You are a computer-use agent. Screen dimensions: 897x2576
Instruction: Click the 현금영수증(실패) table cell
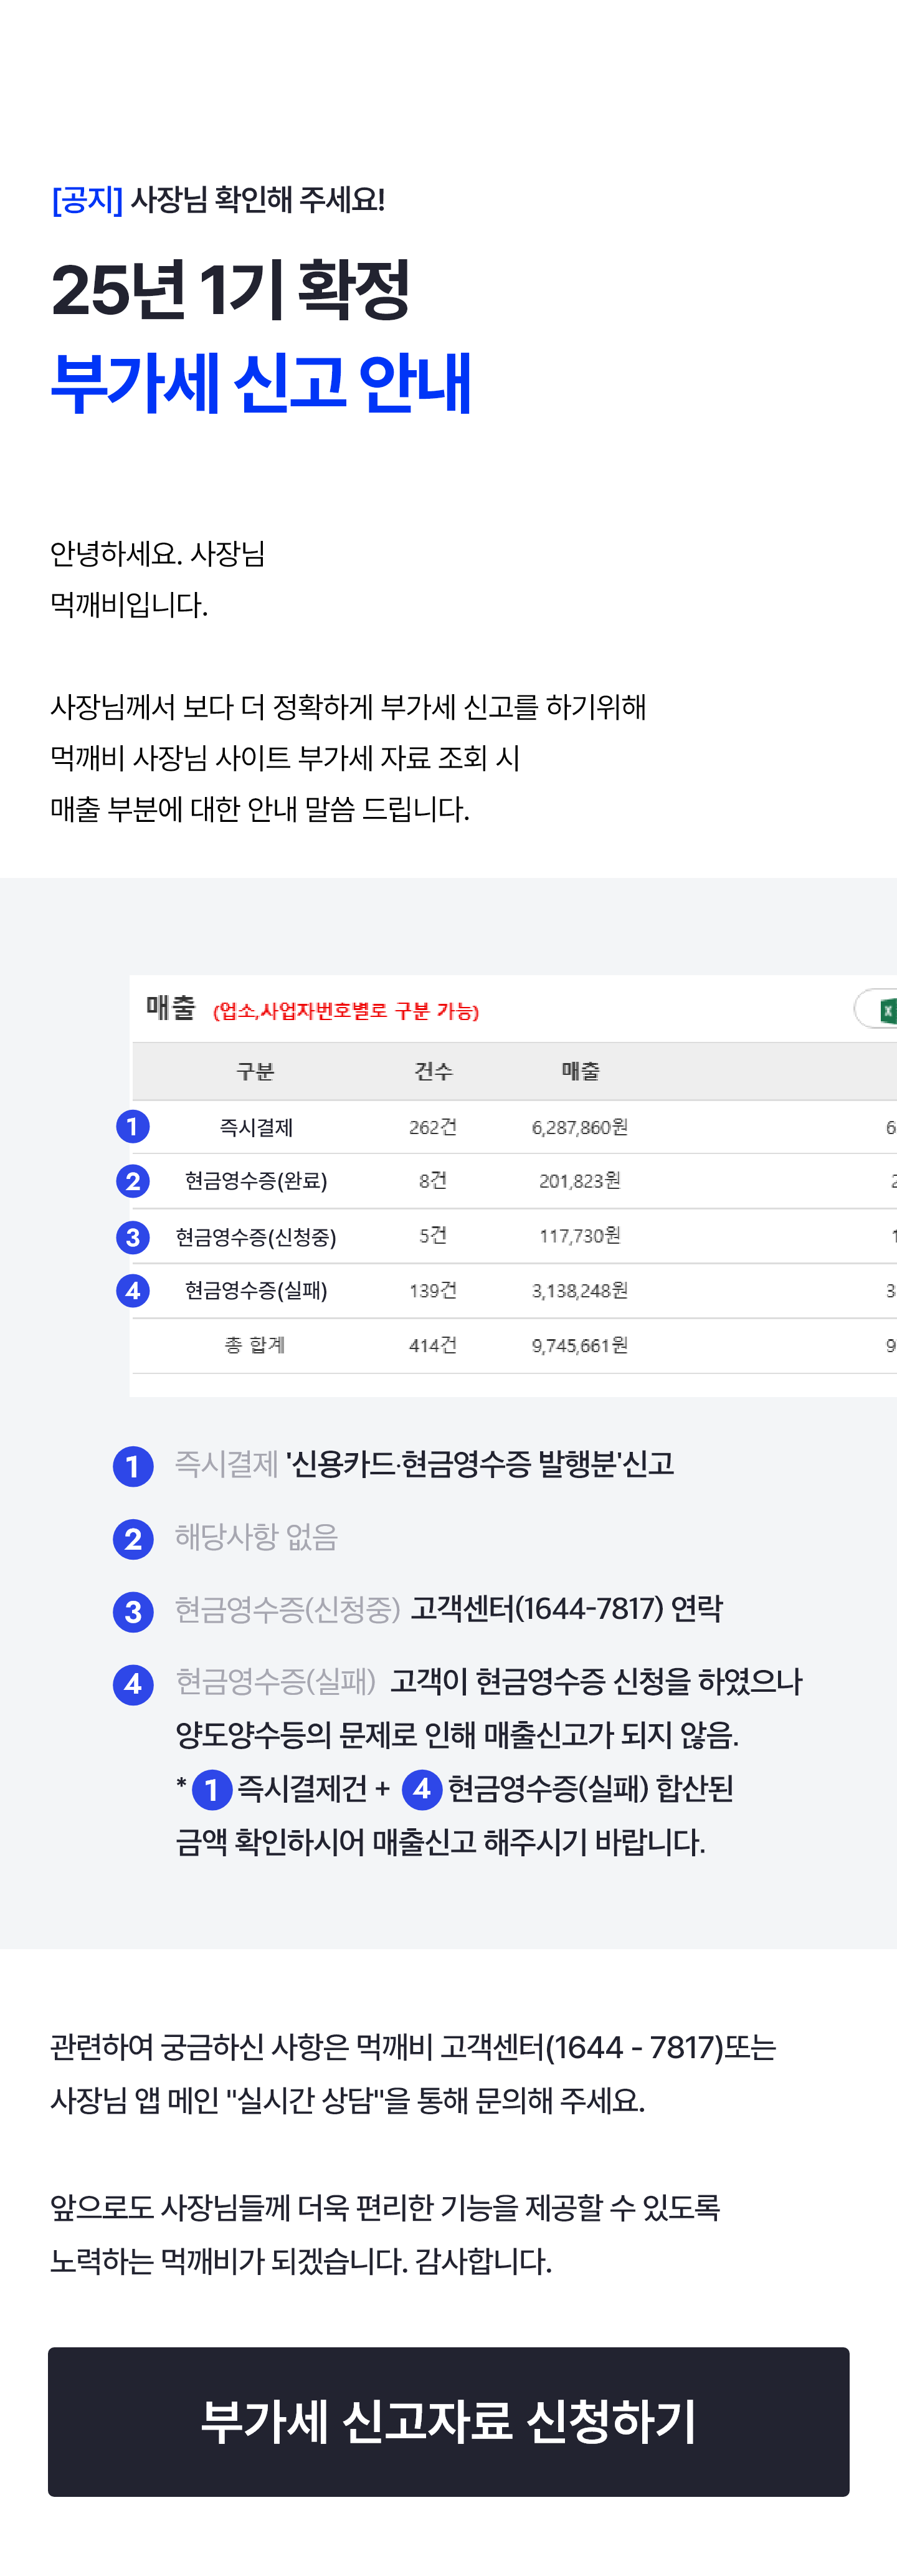pyautogui.click(x=256, y=1291)
